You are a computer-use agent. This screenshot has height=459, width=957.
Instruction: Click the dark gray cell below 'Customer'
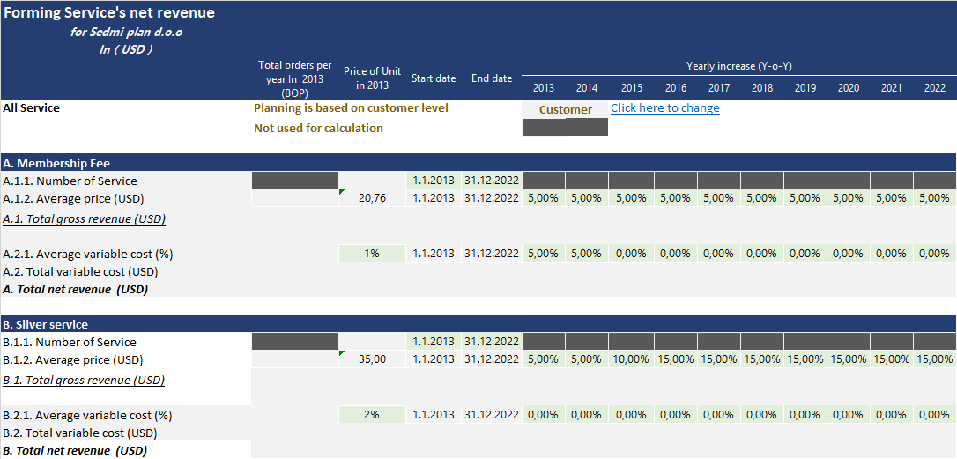565,128
